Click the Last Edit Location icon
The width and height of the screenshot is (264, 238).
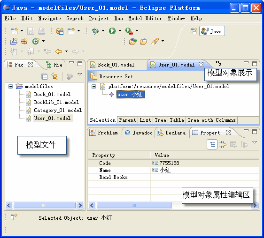[47, 52]
